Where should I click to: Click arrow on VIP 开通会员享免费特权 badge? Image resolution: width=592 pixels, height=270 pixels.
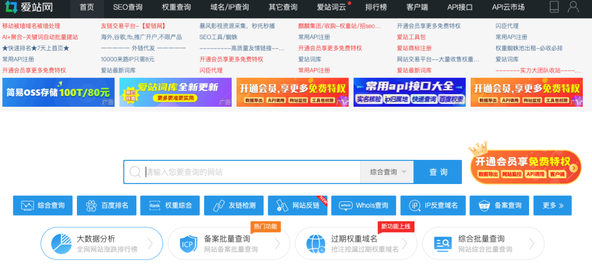(x=574, y=168)
